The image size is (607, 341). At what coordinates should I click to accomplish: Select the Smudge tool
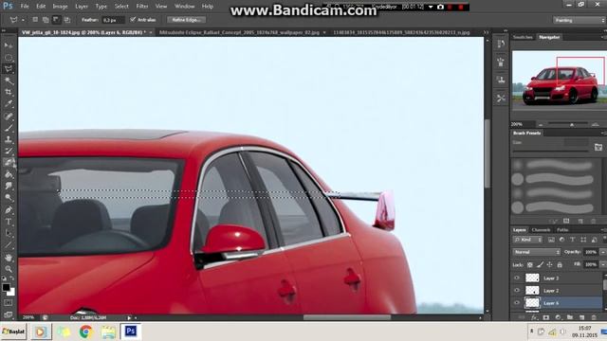tap(9, 186)
